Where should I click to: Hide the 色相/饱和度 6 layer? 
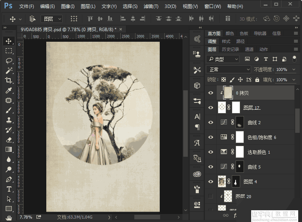click(211, 137)
